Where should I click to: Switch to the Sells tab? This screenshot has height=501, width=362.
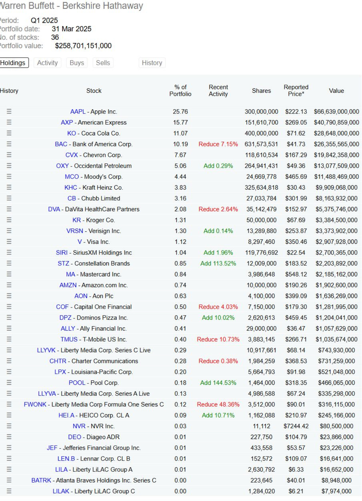(x=103, y=63)
